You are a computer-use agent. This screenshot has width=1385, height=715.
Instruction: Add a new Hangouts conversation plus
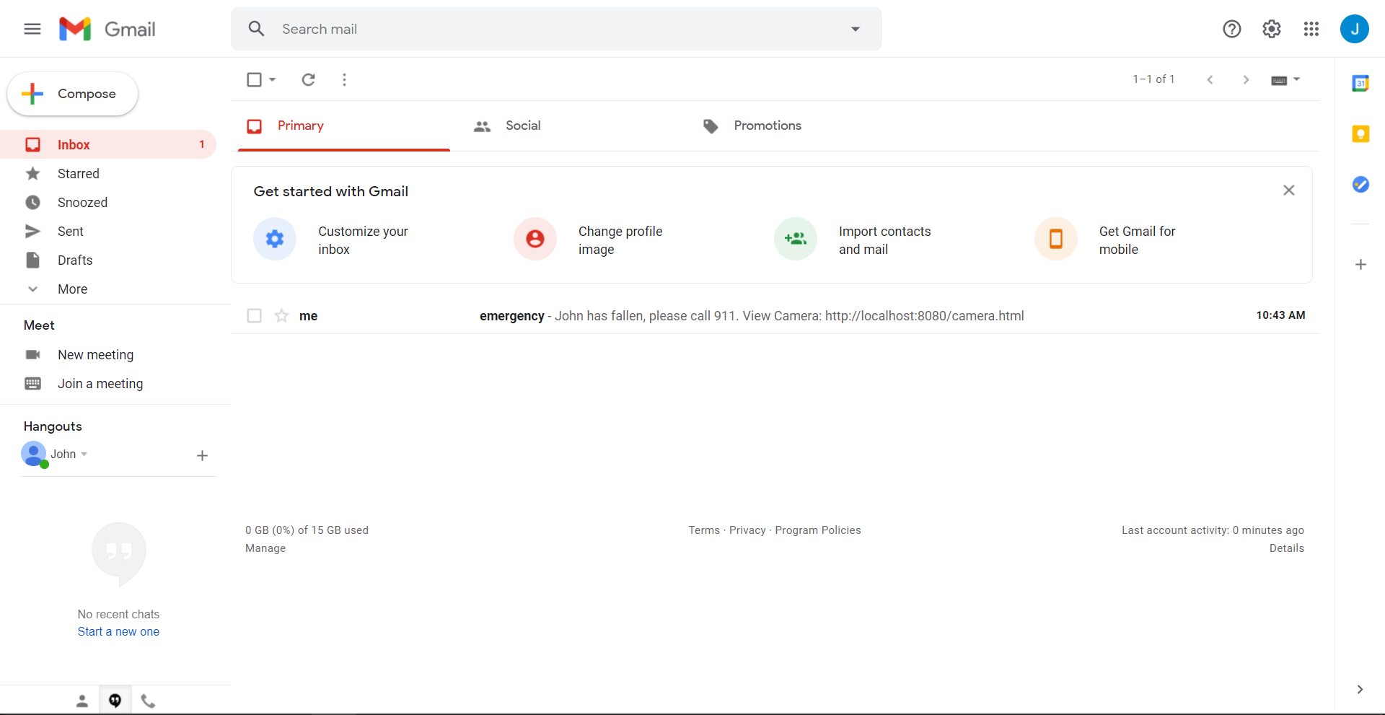tap(202, 455)
